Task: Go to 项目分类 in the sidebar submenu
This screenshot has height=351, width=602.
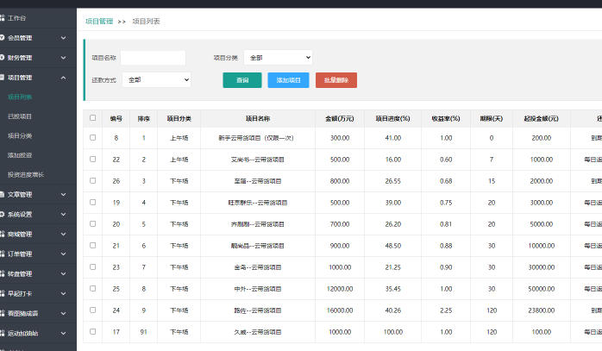Action: click(x=20, y=136)
